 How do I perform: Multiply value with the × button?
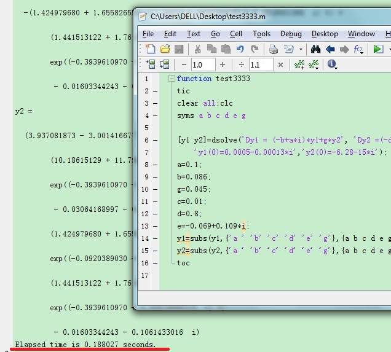pos(280,65)
